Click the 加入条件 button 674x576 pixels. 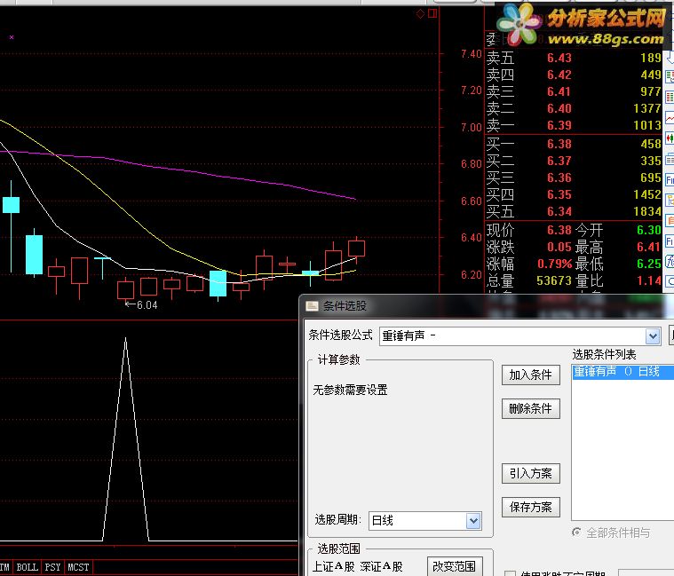click(530, 375)
